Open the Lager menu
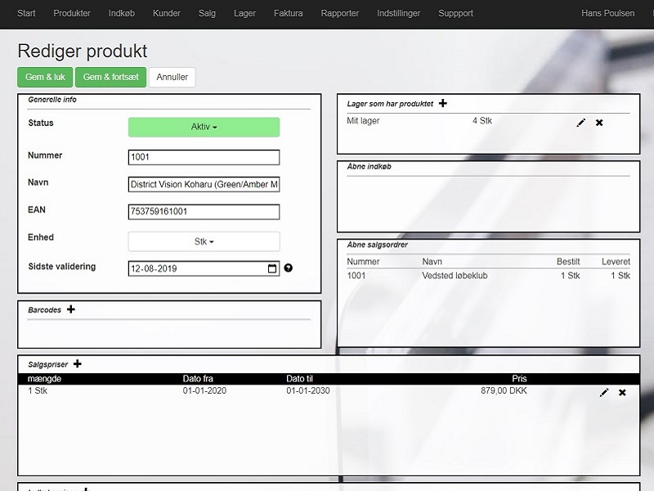 (244, 13)
